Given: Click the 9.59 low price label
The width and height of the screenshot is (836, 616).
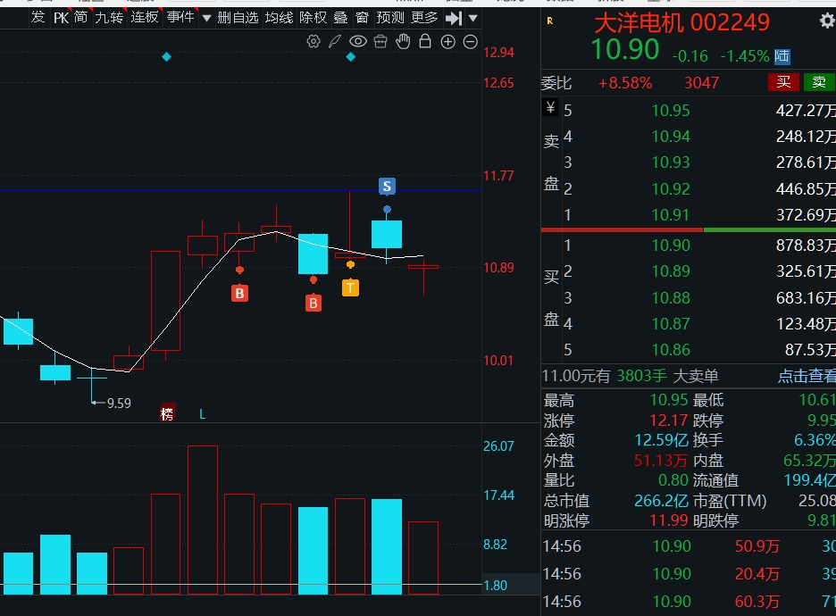Looking at the screenshot, I should (119, 403).
